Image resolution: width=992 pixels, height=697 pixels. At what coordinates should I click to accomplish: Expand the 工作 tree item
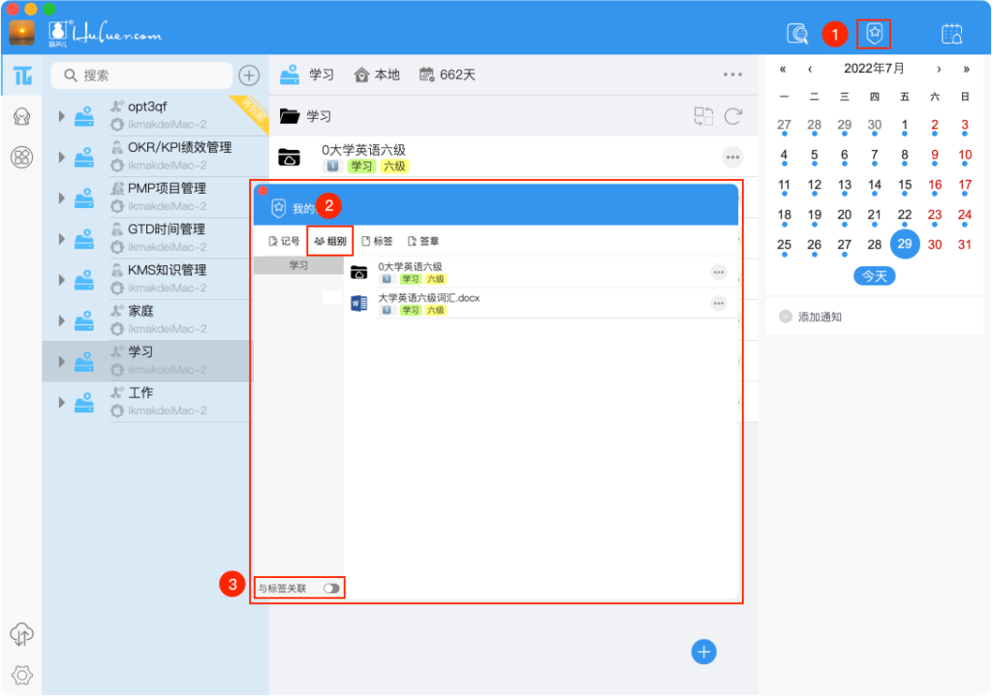coord(61,403)
